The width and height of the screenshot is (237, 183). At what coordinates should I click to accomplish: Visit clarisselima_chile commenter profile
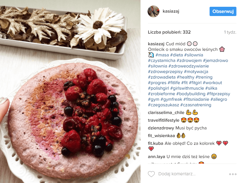point(166,112)
